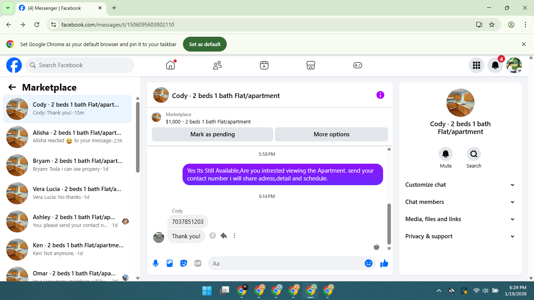This screenshot has height=300, width=534.
Task: Click the Chrome address bar URL
Action: (x=118, y=25)
